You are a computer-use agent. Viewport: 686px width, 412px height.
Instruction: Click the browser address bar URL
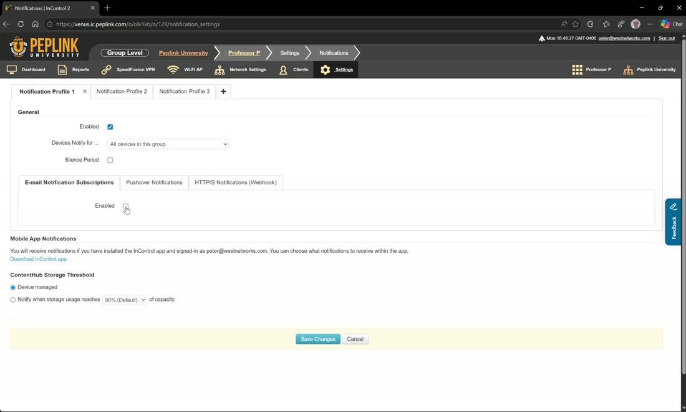coord(138,24)
